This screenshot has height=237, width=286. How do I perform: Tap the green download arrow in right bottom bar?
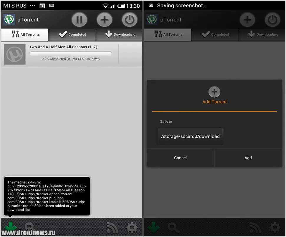(153, 227)
